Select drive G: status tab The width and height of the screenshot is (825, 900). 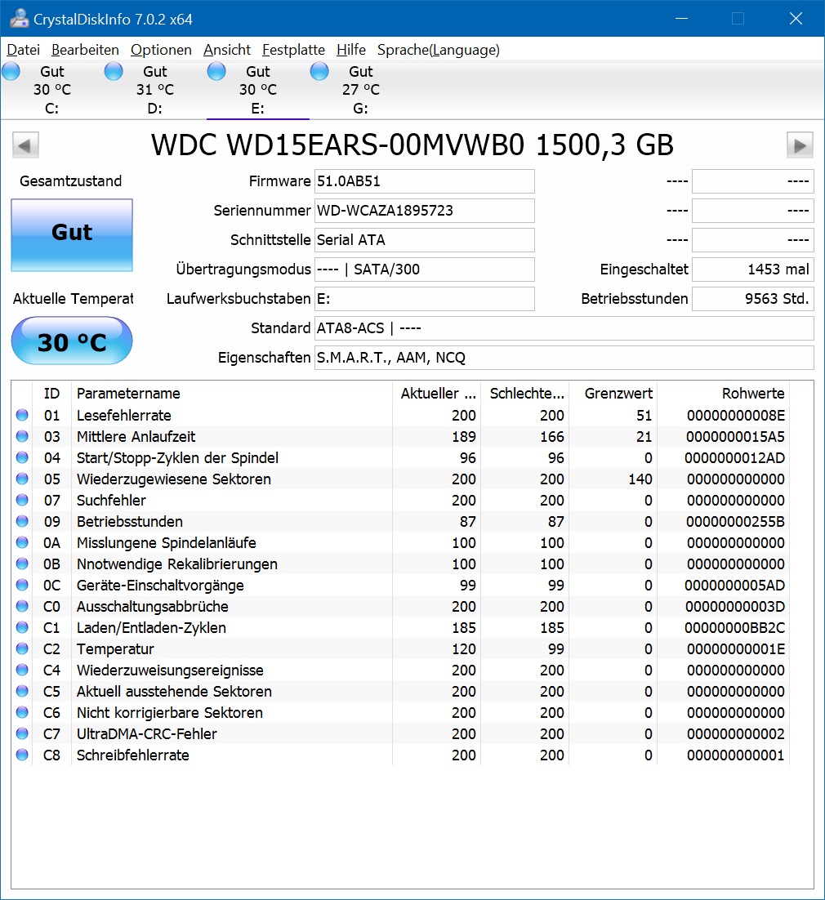pos(360,90)
